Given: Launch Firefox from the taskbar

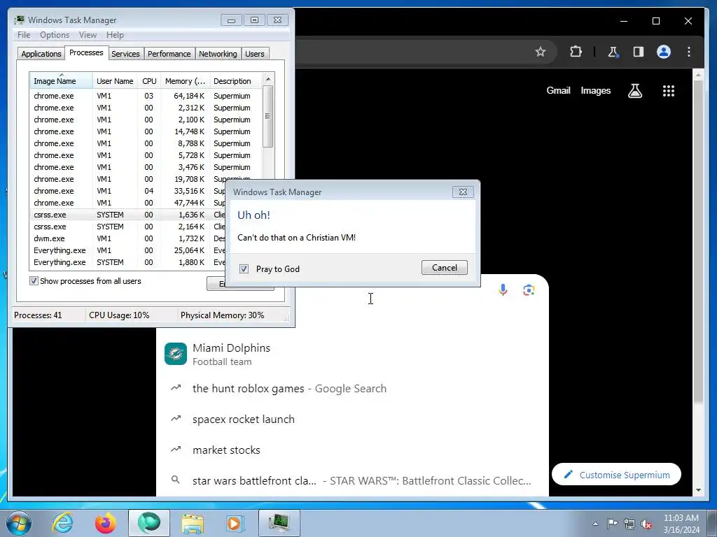Looking at the screenshot, I should 105,523.
